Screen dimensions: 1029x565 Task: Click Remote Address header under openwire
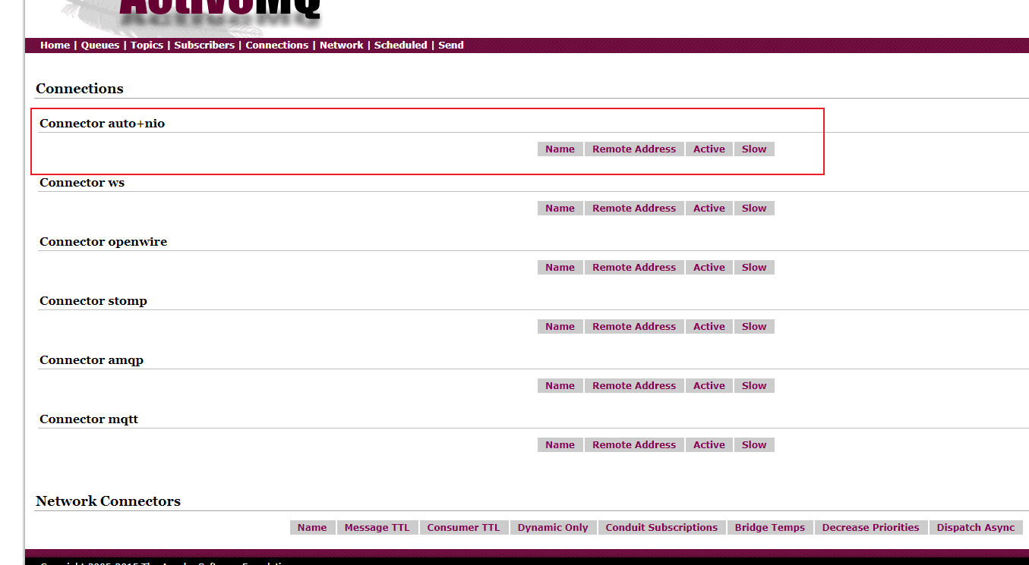(x=634, y=268)
